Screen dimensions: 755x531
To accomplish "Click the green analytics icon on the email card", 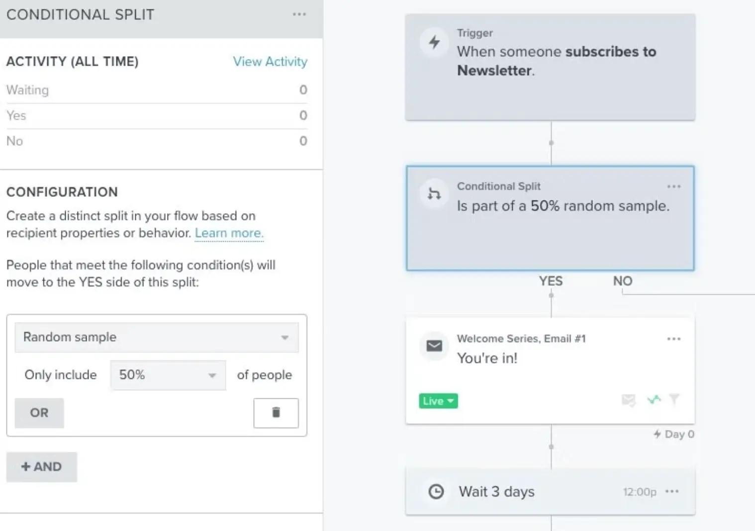I will click(653, 400).
